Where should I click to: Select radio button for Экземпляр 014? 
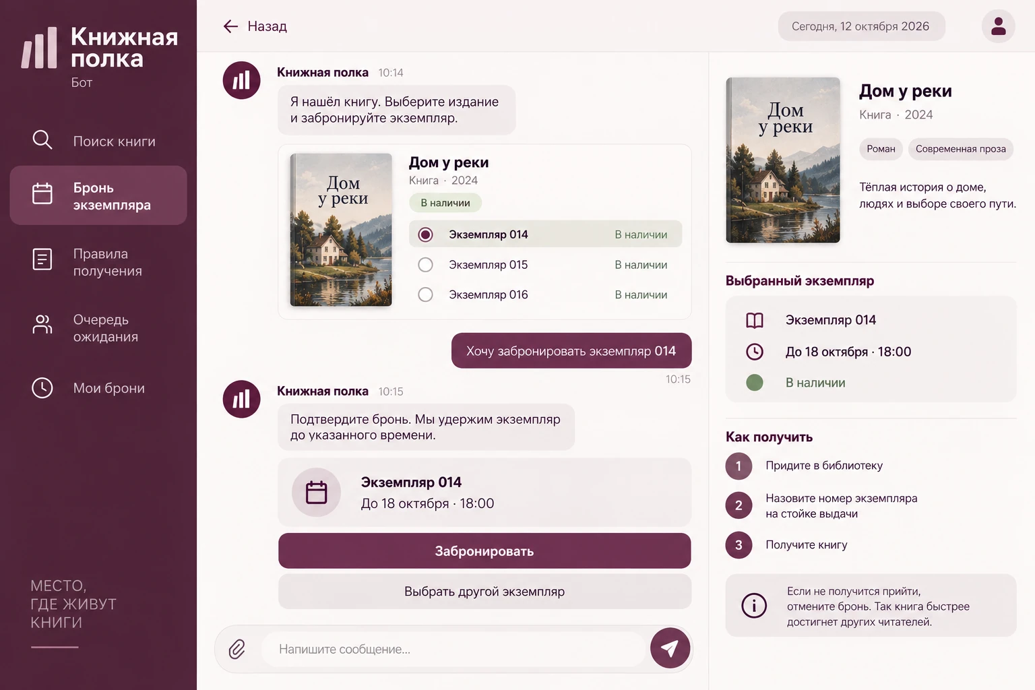tap(425, 234)
